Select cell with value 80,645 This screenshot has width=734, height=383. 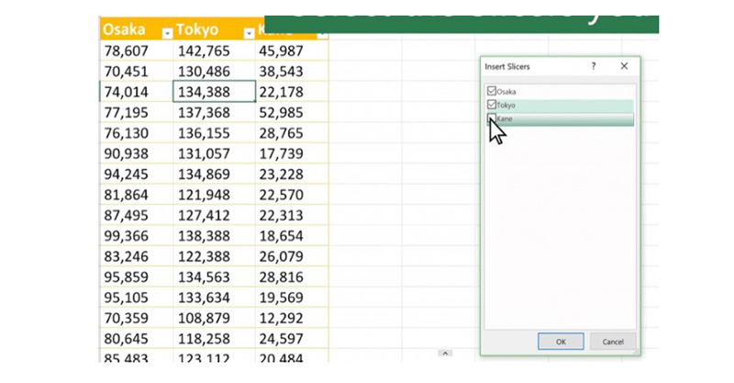coord(137,340)
